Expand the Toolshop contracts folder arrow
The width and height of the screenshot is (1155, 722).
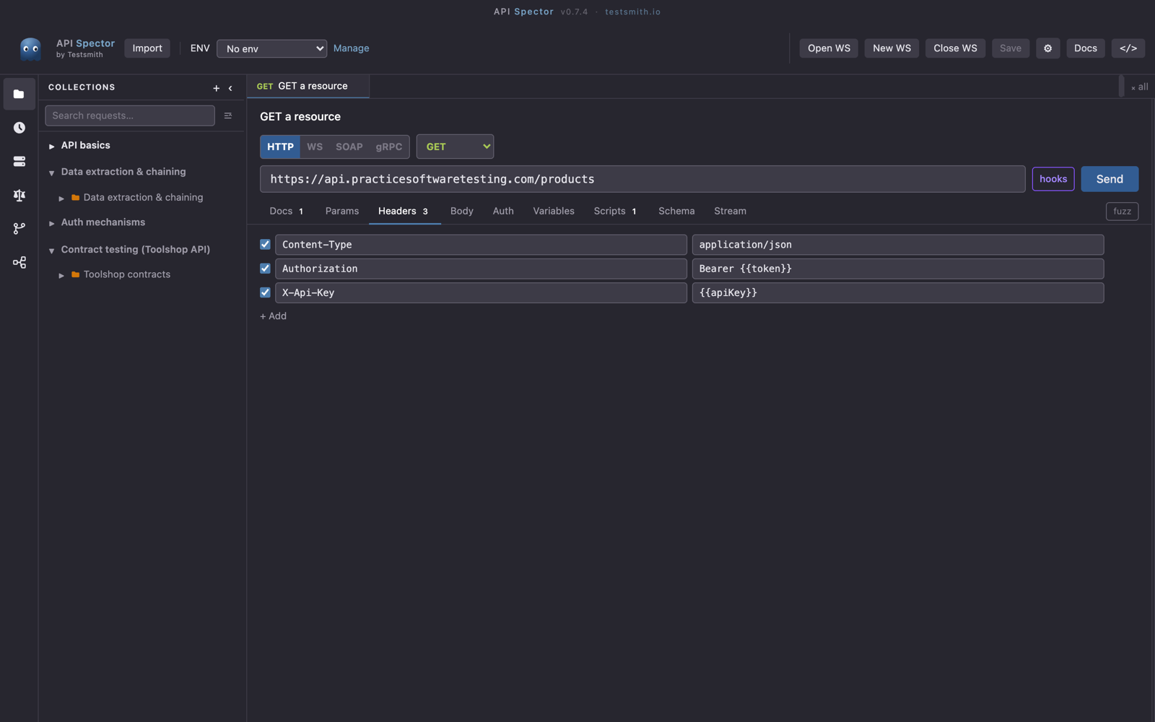coord(61,275)
